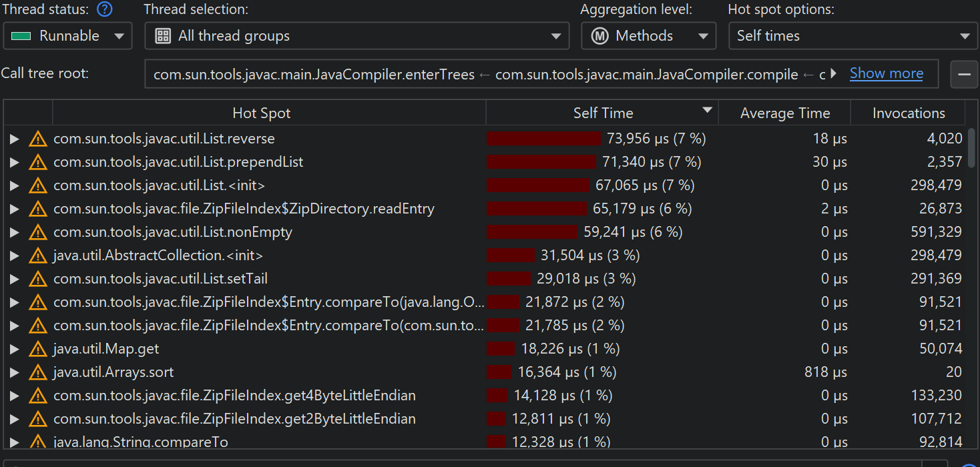Expand the ZipDirectory.readEntry row
This screenshot has width=980, height=467.
(x=14, y=209)
